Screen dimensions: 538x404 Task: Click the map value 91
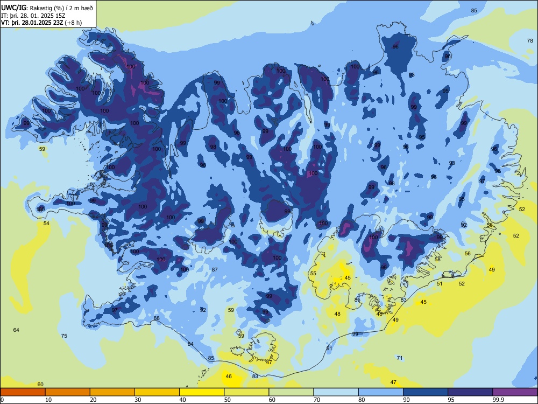[329, 348]
